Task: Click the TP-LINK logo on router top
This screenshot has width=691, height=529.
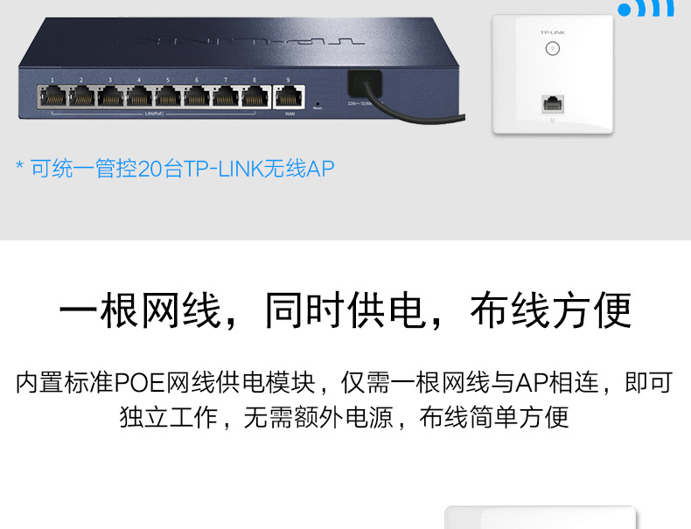Action: [x=238, y=42]
